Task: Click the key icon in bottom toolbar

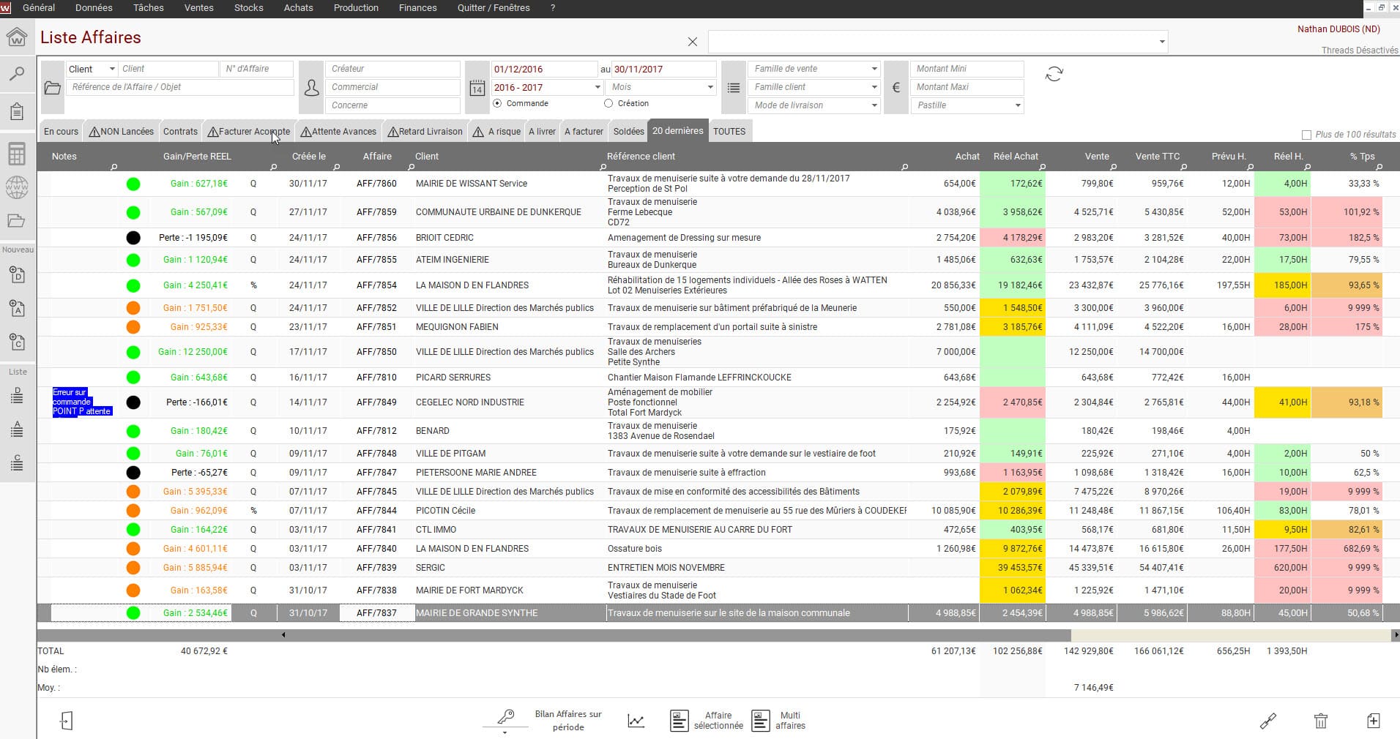Action: 505,716
